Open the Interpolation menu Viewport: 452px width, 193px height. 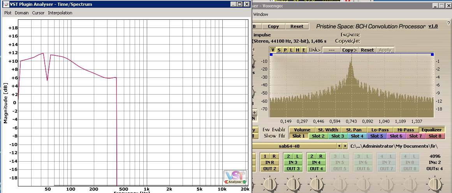coord(60,13)
